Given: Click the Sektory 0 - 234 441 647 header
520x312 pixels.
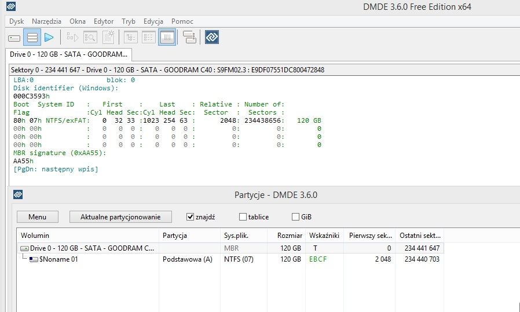Looking at the screenshot, I should tap(167, 70).
